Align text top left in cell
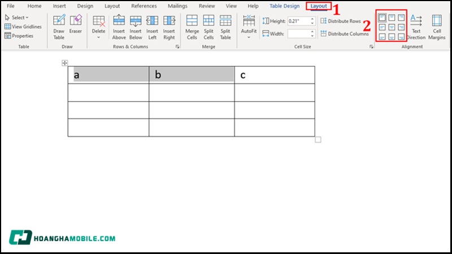452x254 pixels. click(x=382, y=18)
